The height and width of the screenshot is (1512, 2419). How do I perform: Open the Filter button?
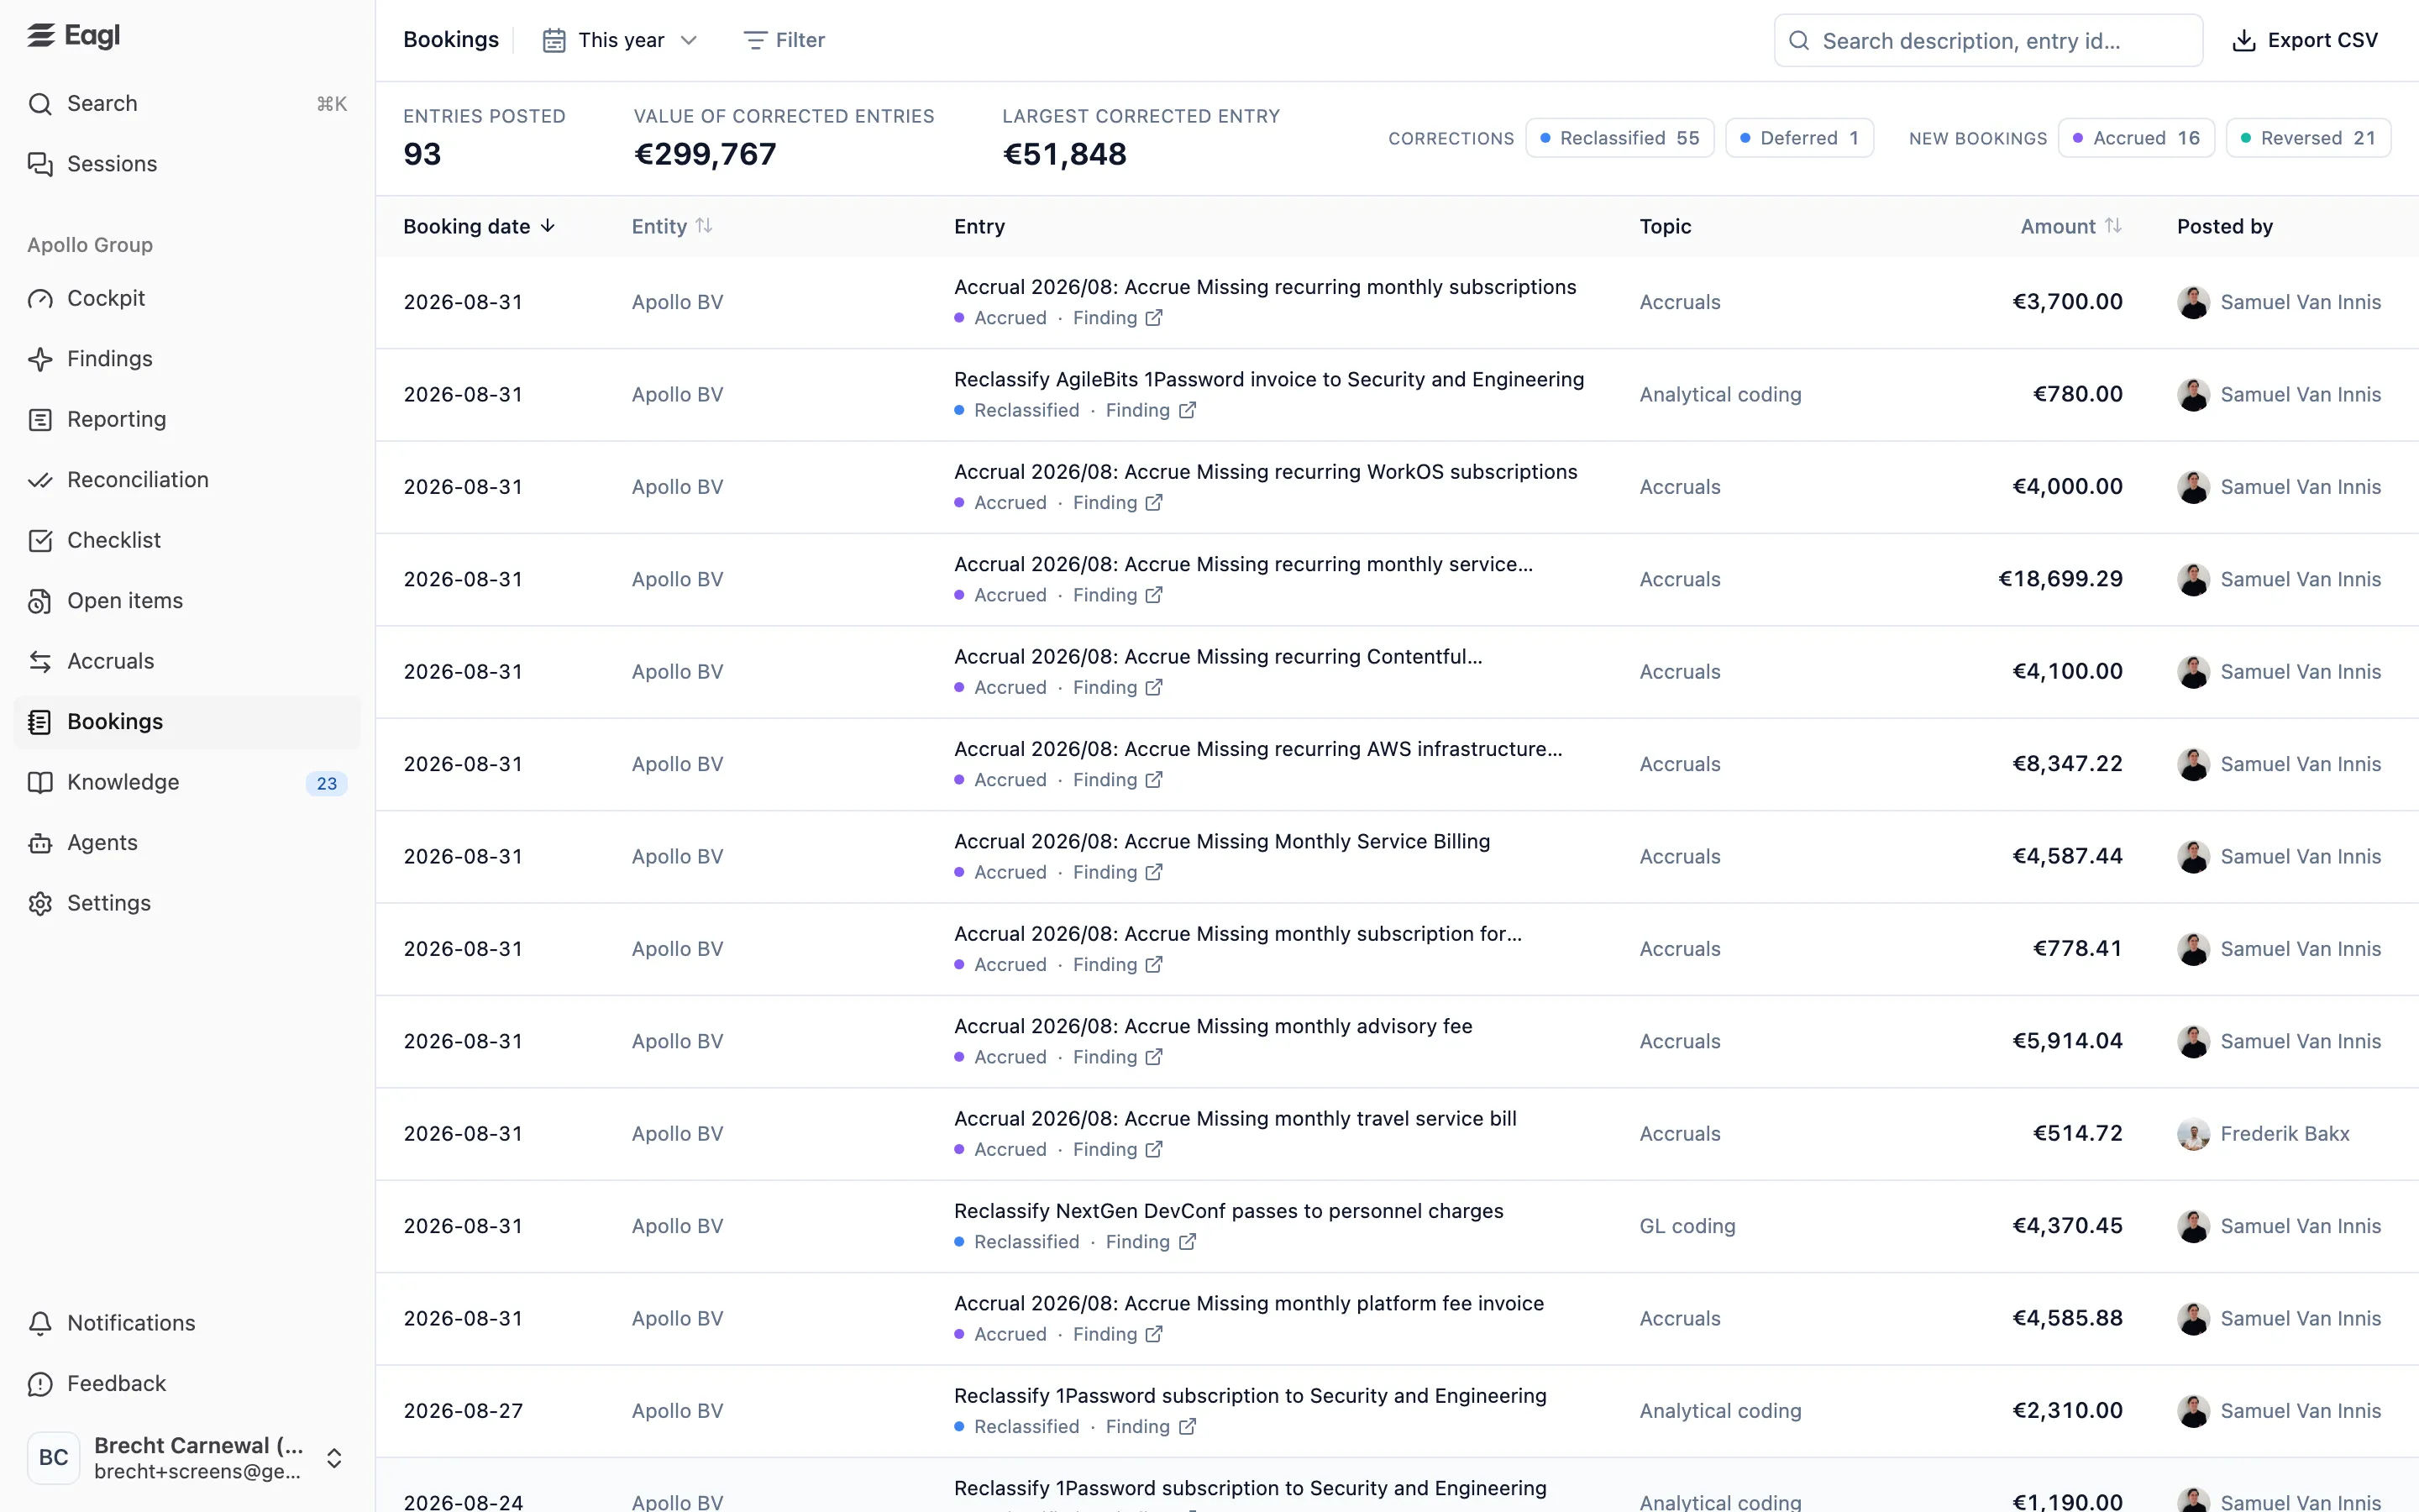(x=784, y=40)
